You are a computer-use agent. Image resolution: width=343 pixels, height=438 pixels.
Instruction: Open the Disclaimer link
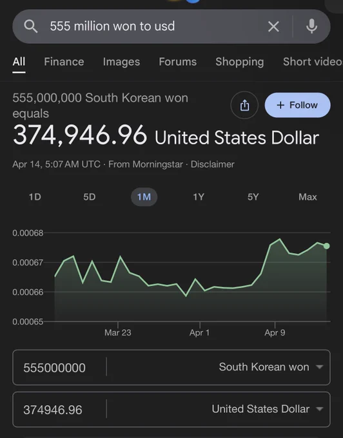[213, 164]
